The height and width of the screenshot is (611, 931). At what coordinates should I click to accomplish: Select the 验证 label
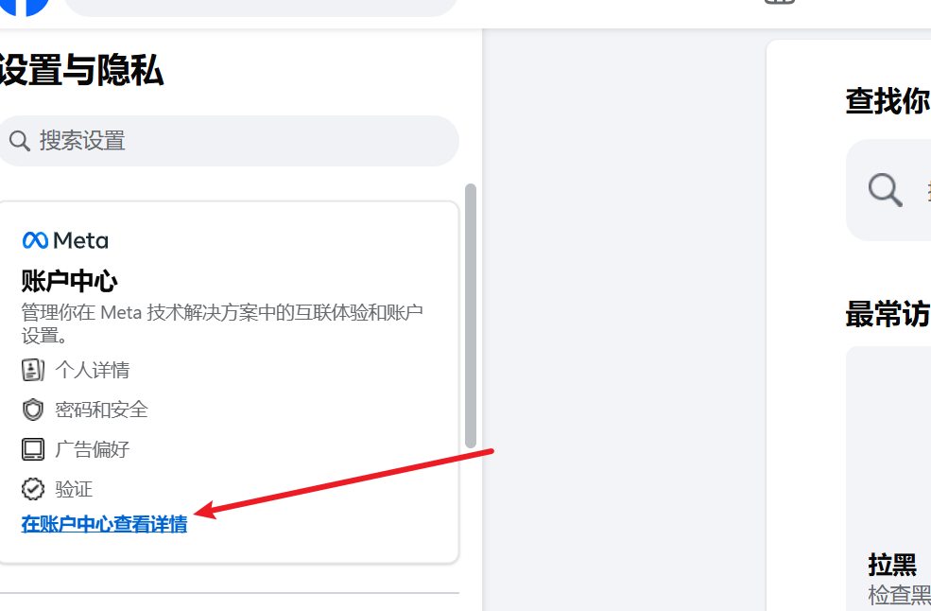click(74, 489)
